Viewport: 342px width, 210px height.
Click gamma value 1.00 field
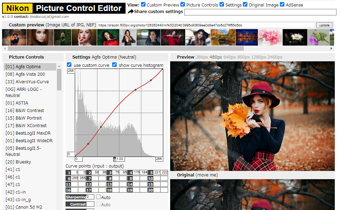coord(120,159)
